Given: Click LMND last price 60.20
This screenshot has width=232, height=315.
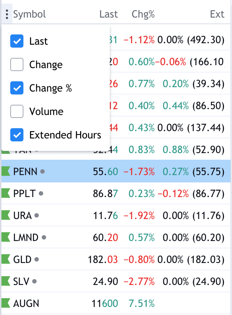Looking at the screenshot, I should click(x=105, y=237).
